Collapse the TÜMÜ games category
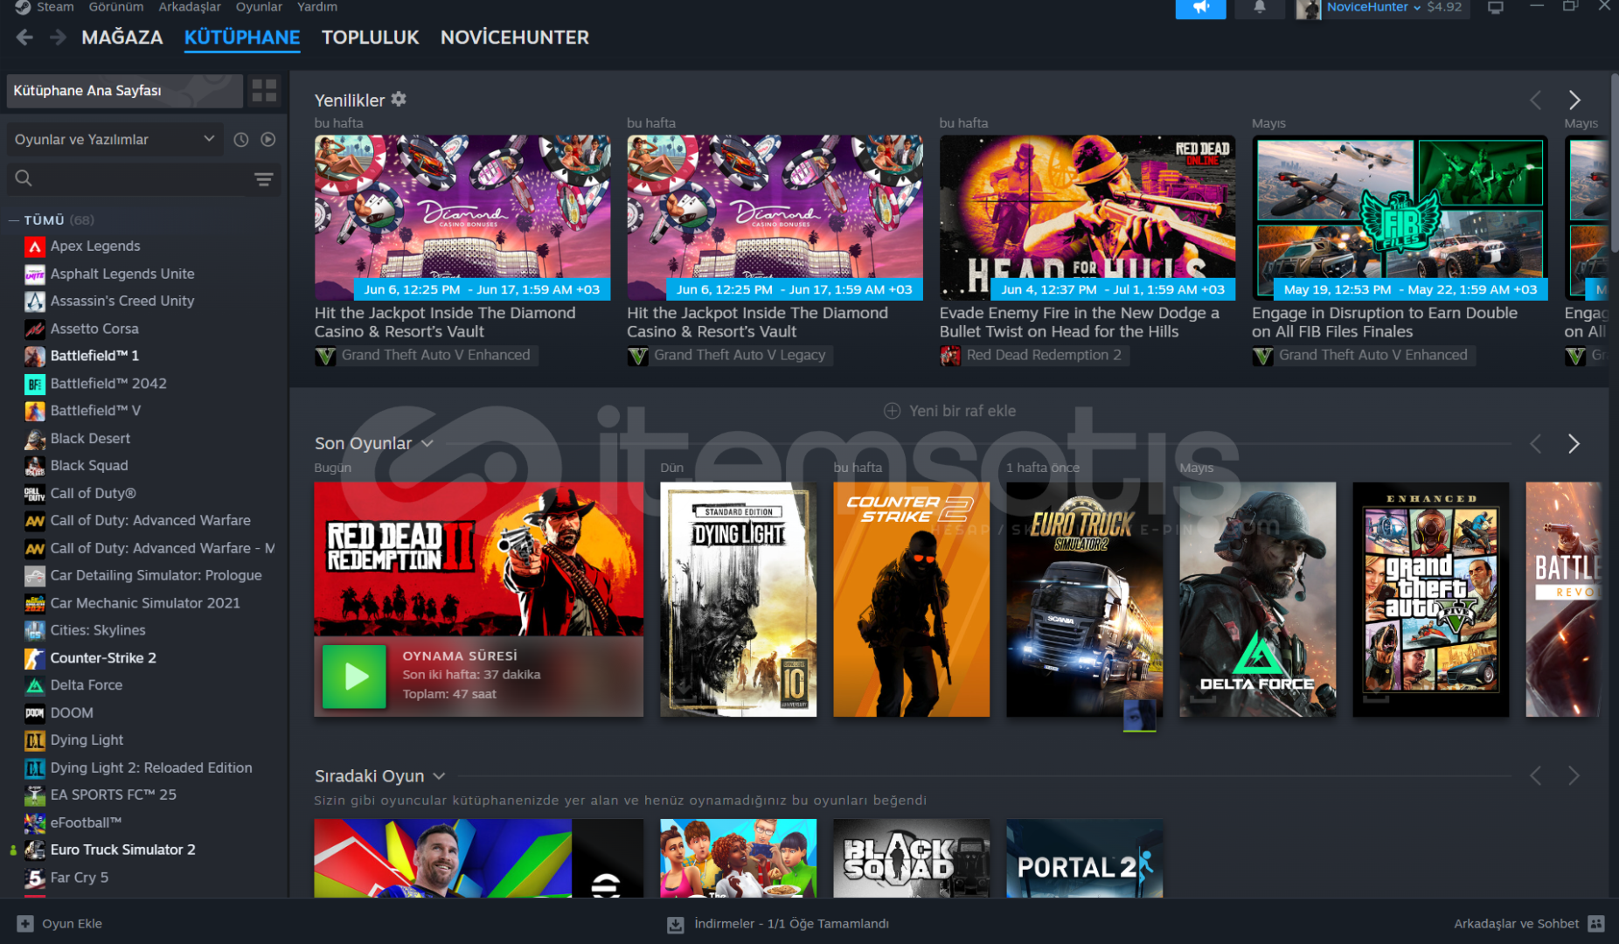Viewport: 1619px width, 944px height. click(x=14, y=220)
